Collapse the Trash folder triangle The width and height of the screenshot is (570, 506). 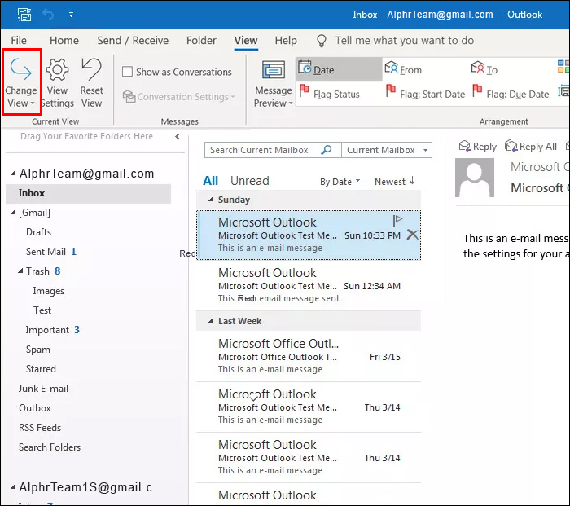pyautogui.click(x=20, y=271)
